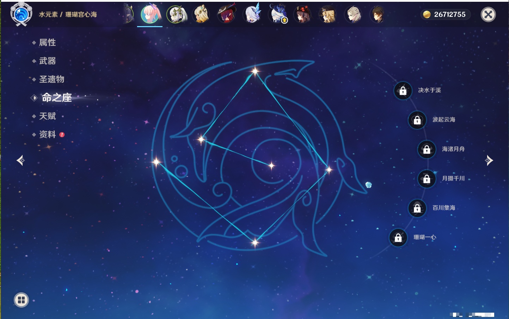This screenshot has height=319, width=509.
Task: Open the 武器 weapon tab
Action: click(47, 61)
